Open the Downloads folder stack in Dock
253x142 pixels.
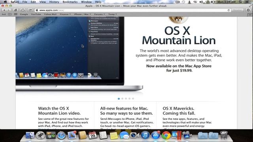pyautogui.click(x=213, y=135)
